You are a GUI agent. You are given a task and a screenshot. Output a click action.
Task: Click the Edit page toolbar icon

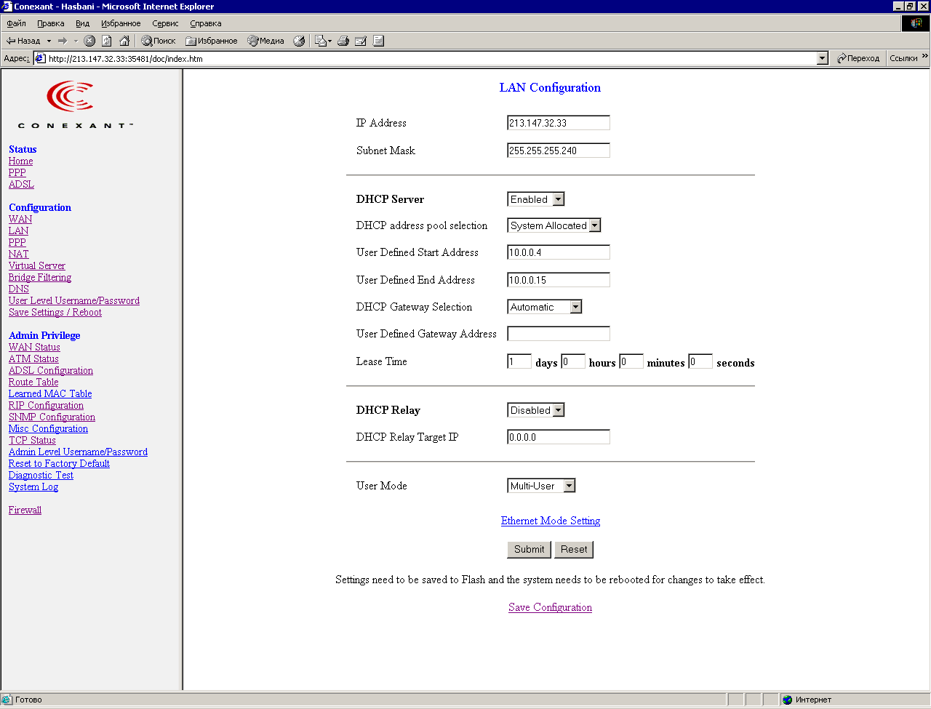pos(361,41)
